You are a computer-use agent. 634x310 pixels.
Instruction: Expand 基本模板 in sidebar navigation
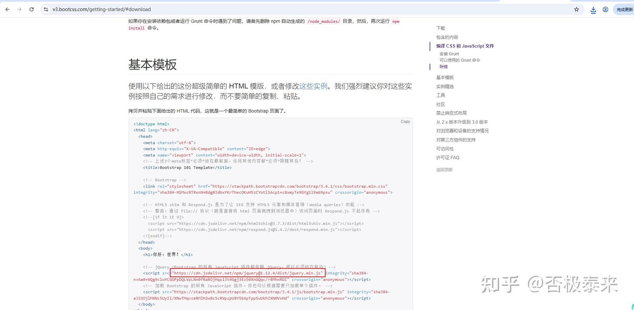445,77
